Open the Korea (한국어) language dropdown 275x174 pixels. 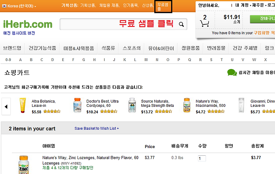(19, 6)
